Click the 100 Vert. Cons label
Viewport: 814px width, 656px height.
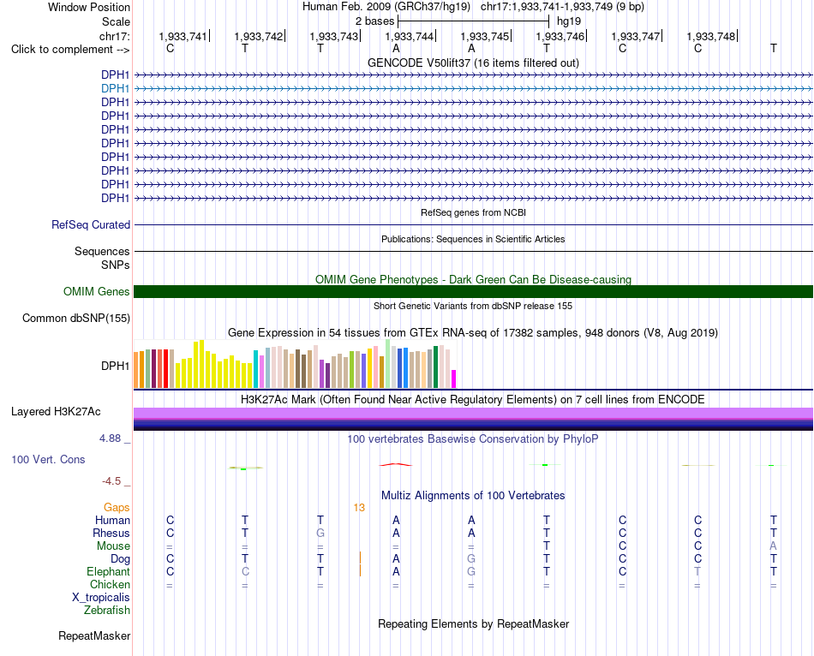pyautogui.click(x=48, y=459)
